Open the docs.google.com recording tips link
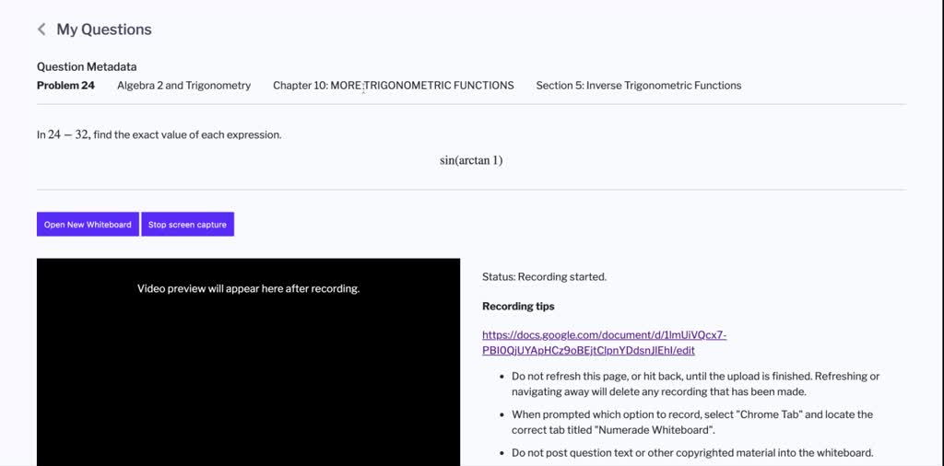This screenshot has height=466, width=944. (604, 343)
